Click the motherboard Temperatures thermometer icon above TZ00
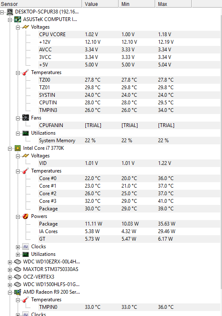 (26, 72)
